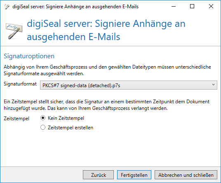The image size is (221, 183).
Task: Open the Signaturformat combo box
Action: [x=129, y=85]
